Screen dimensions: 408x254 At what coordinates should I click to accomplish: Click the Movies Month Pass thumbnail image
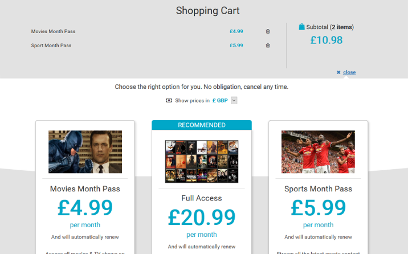(85, 152)
